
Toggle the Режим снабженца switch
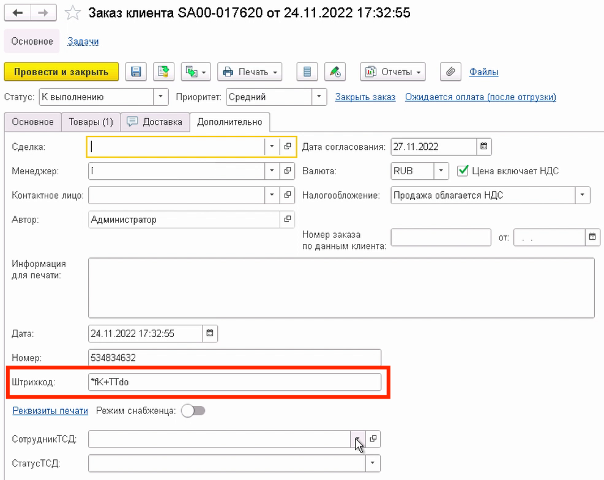[x=193, y=411]
